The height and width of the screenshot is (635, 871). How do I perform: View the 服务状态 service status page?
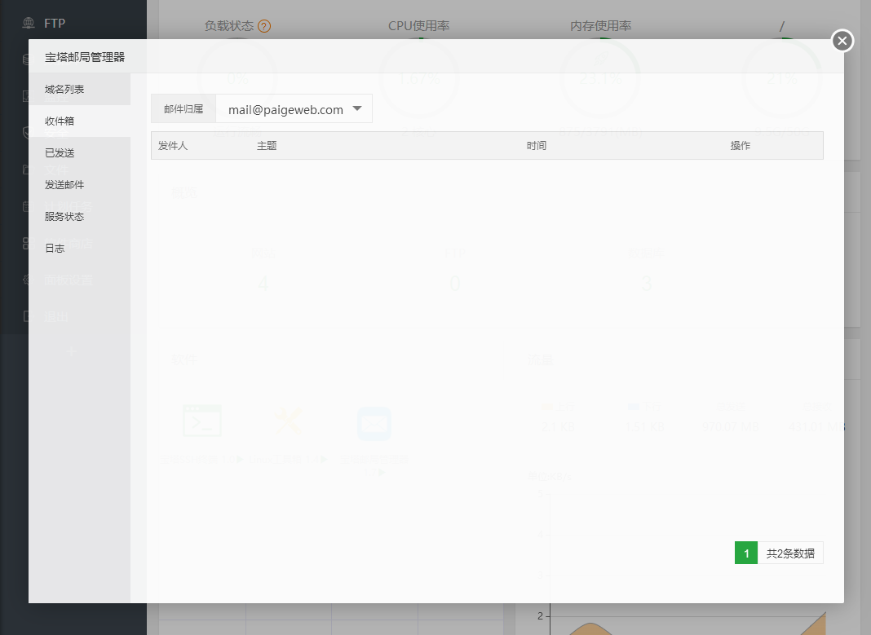(x=64, y=216)
